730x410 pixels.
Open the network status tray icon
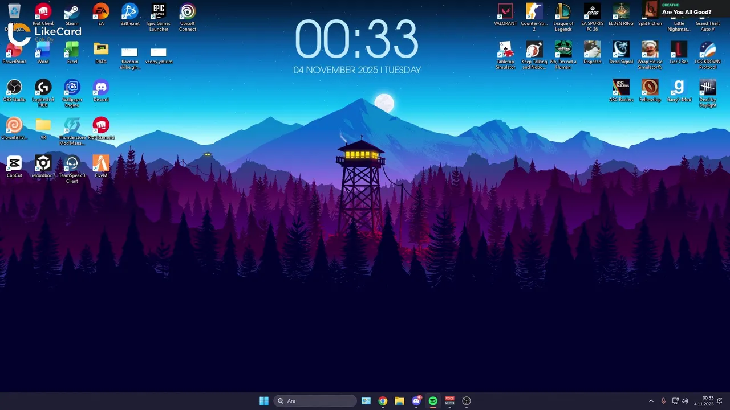(x=675, y=401)
